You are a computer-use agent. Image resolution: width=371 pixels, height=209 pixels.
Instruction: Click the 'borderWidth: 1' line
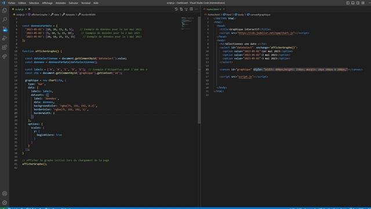(x=44, y=113)
